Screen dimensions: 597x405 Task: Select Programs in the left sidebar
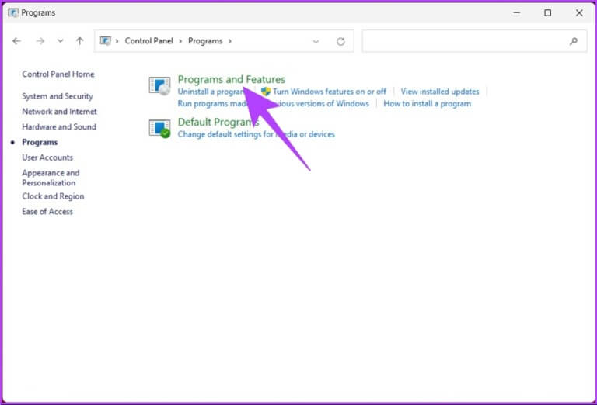tap(40, 142)
